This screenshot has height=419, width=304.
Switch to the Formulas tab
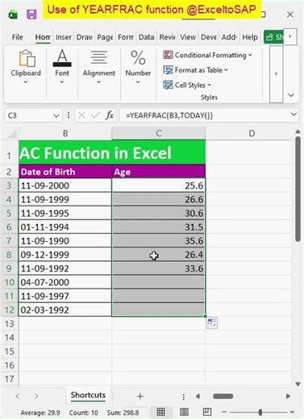click(x=126, y=37)
